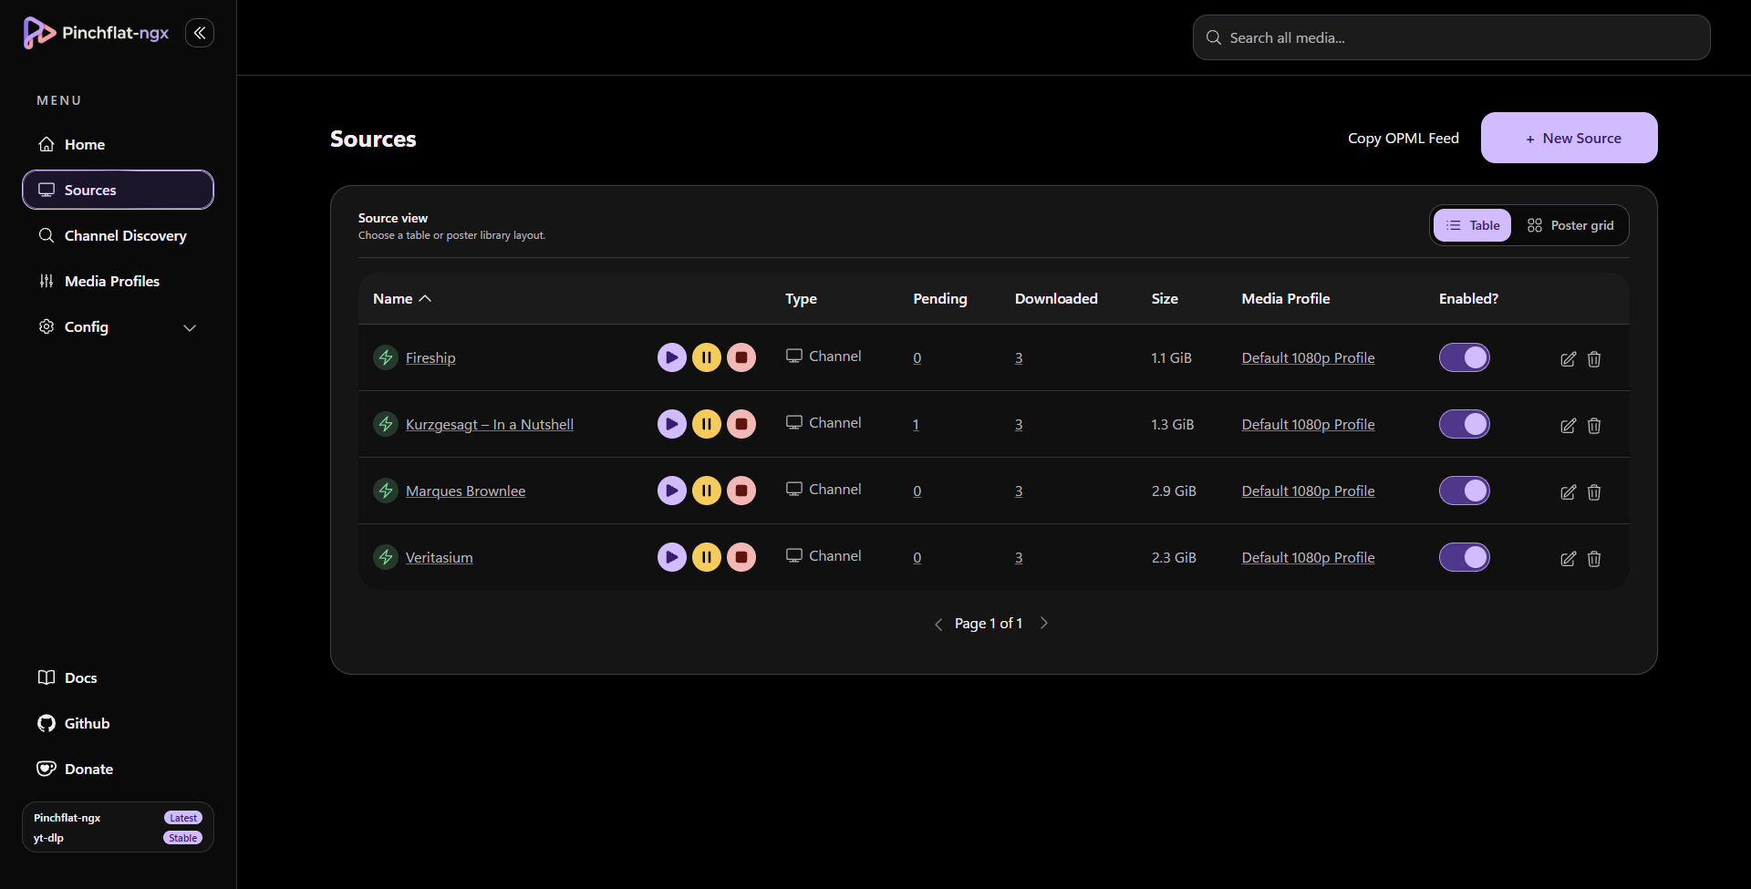Open the Github link in the sidebar
The height and width of the screenshot is (889, 1751).
[87, 723]
